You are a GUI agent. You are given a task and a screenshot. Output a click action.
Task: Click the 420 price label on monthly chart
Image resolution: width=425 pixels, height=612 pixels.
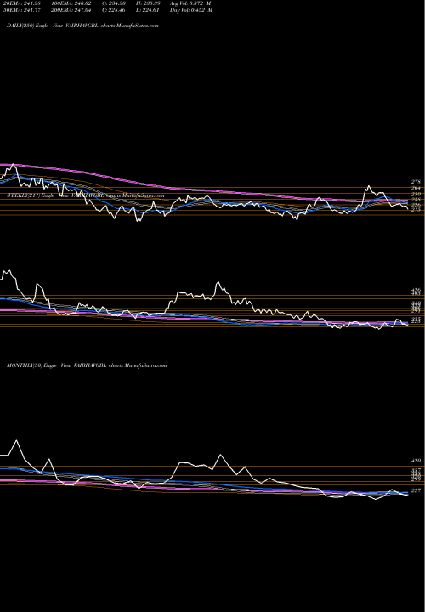416,461
